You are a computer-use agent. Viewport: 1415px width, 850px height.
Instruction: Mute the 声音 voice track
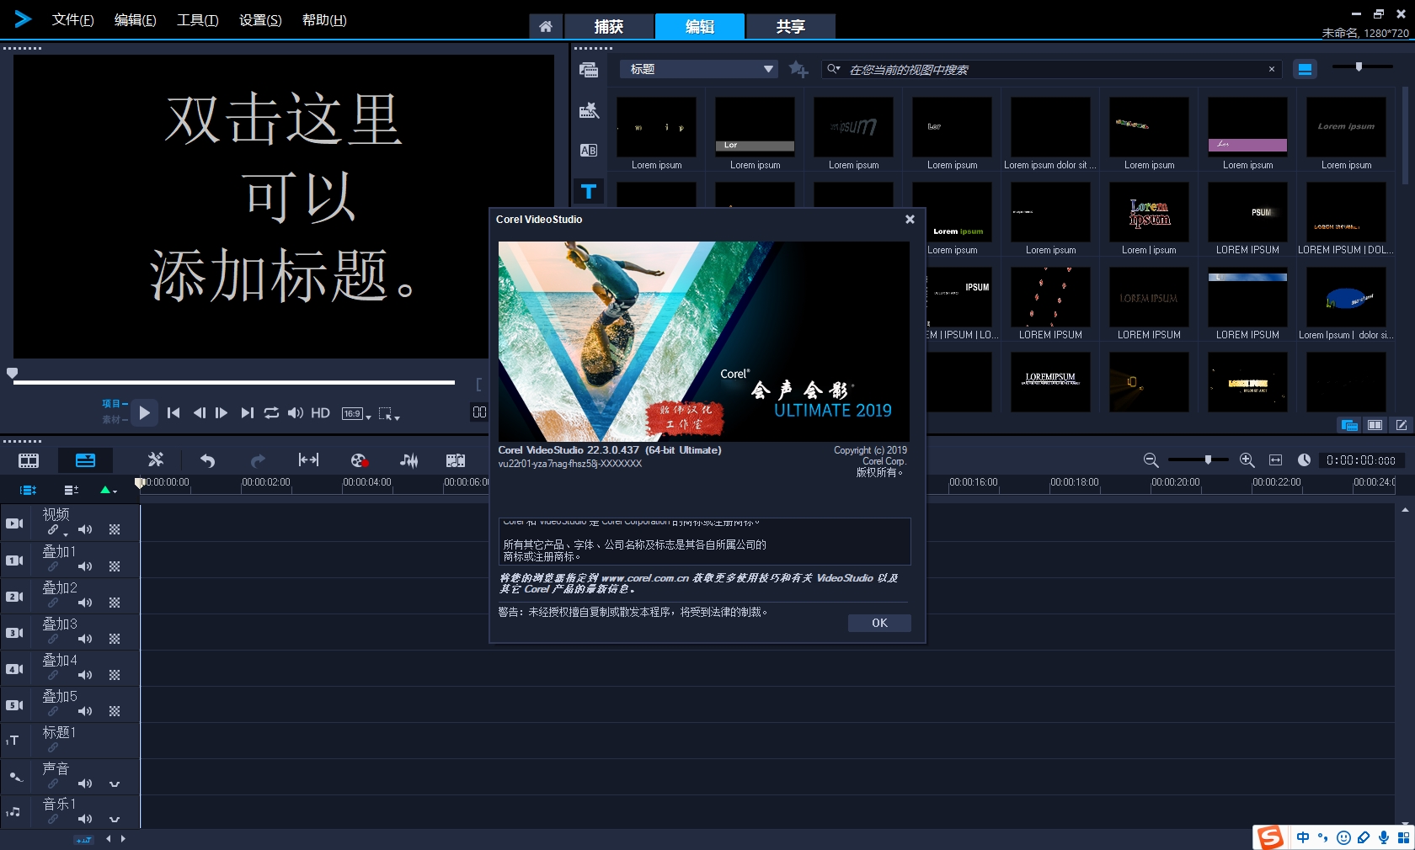click(85, 784)
